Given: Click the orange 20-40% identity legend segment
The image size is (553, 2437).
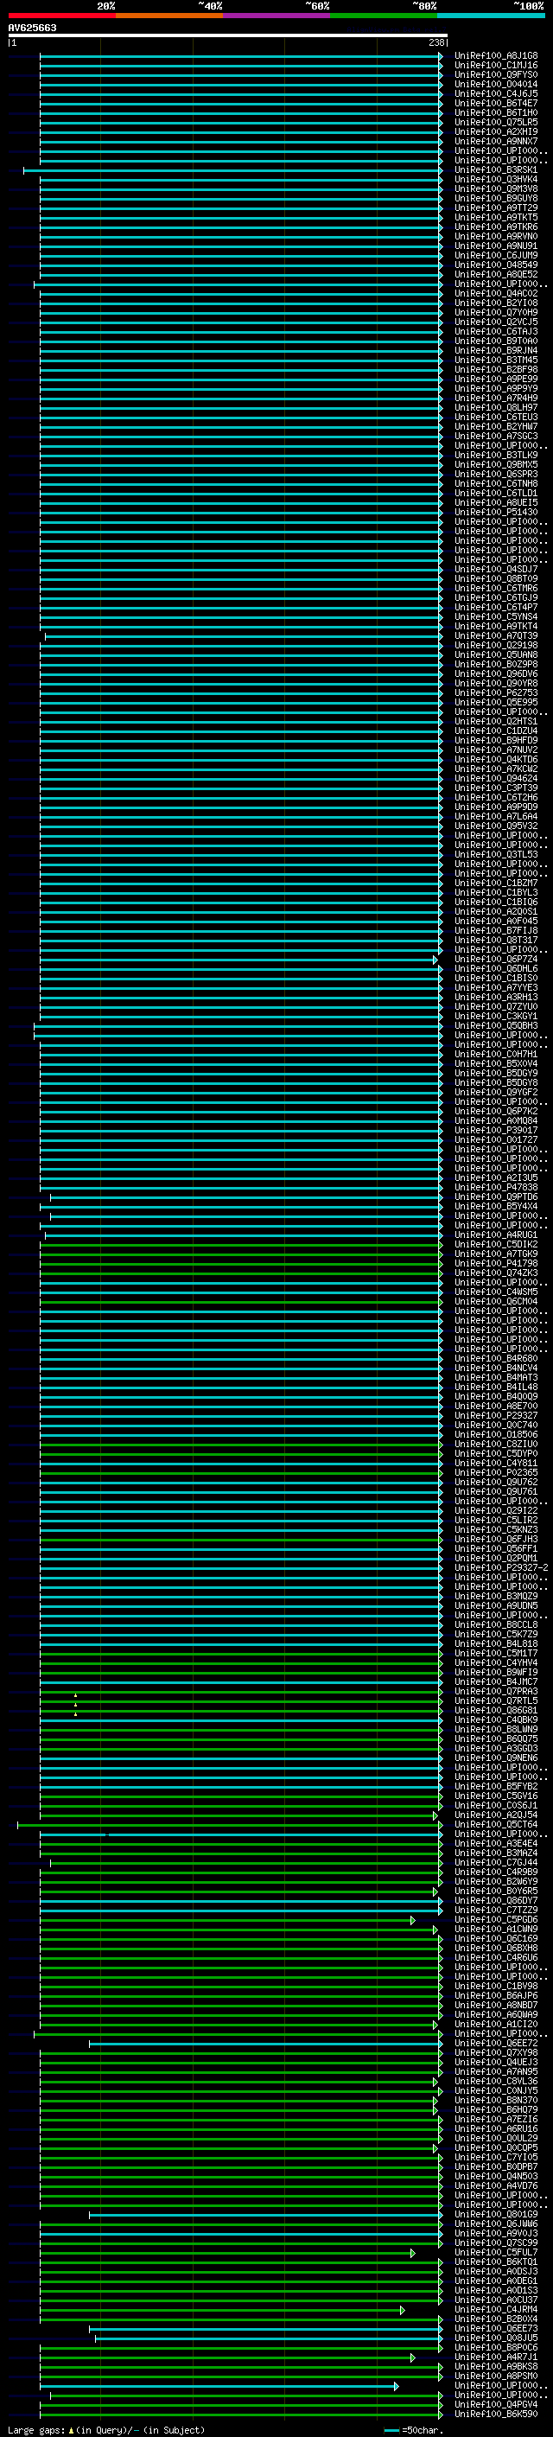Looking at the screenshot, I should [x=169, y=16].
